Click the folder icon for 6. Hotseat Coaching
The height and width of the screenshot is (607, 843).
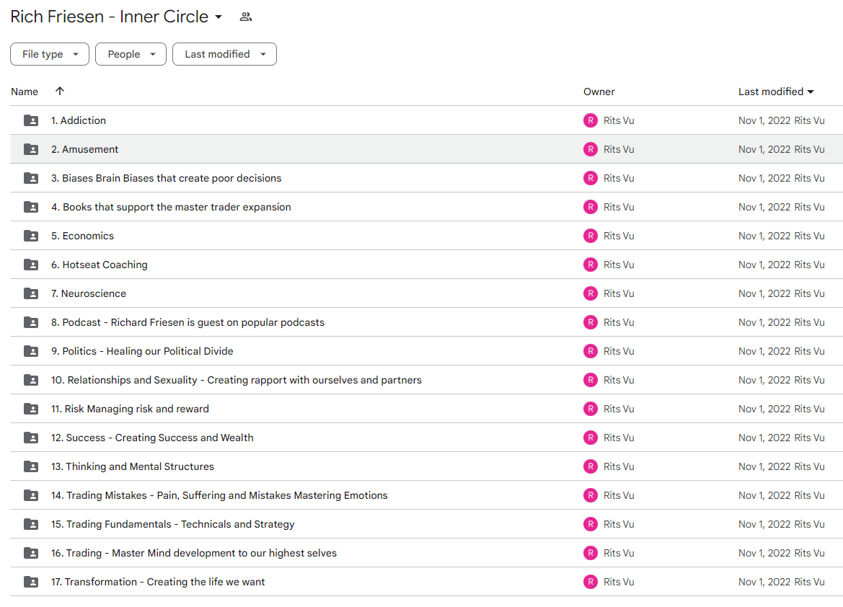tap(31, 265)
